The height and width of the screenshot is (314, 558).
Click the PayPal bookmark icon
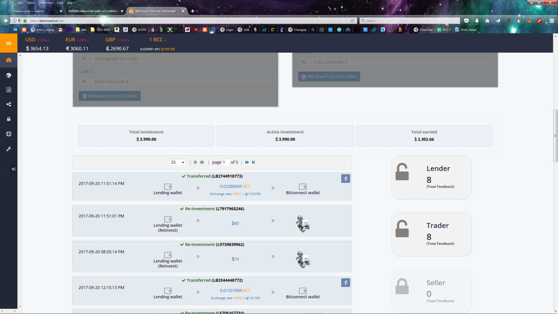126,30
